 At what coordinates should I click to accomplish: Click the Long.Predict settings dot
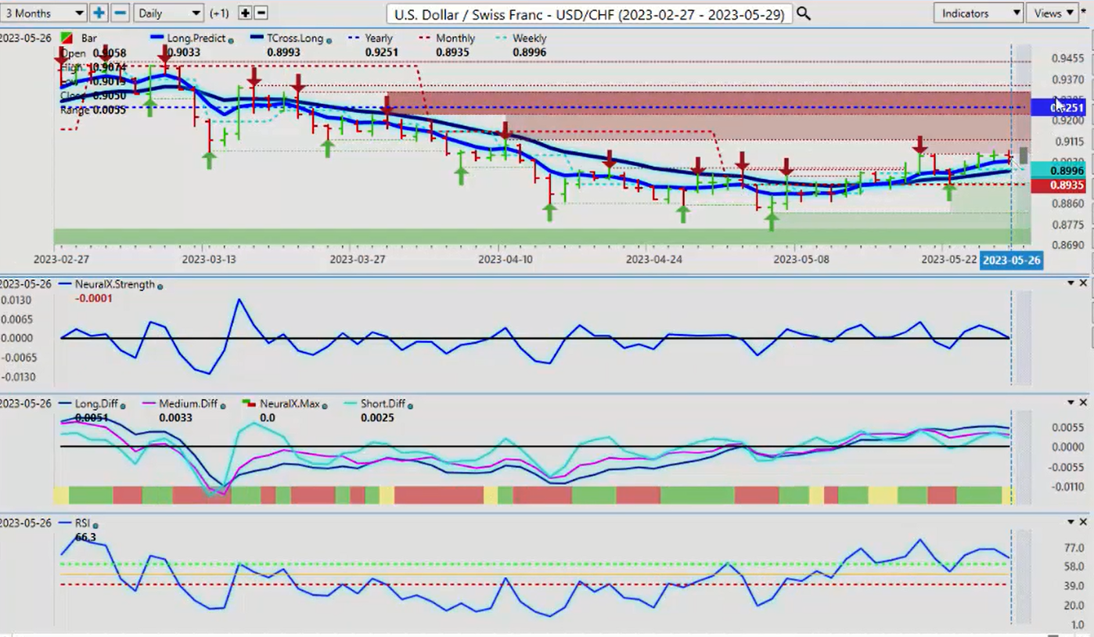(230, 40)
